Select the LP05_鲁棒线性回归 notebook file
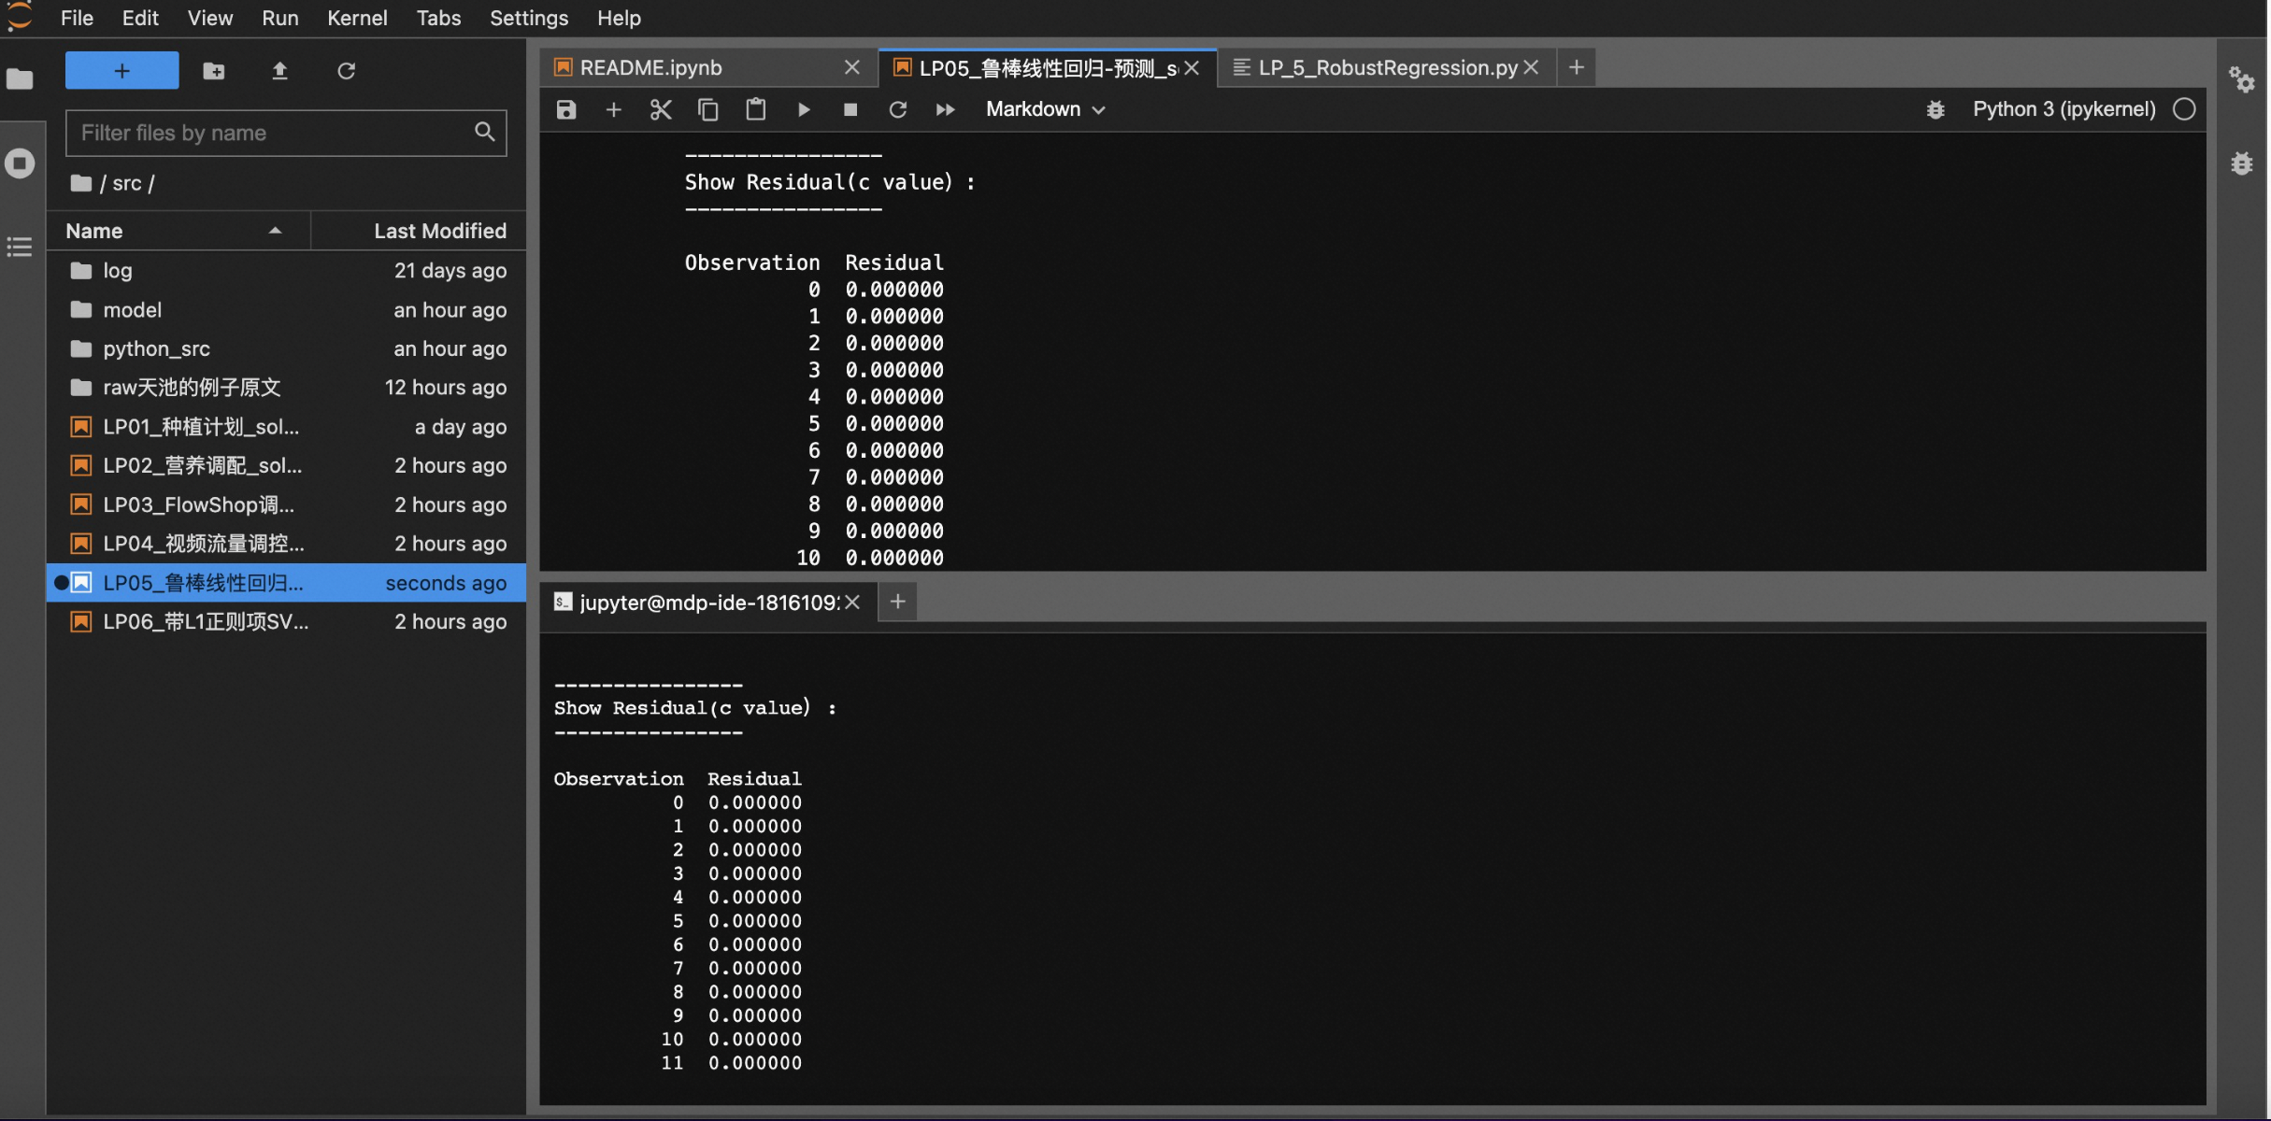 [286, 583]
